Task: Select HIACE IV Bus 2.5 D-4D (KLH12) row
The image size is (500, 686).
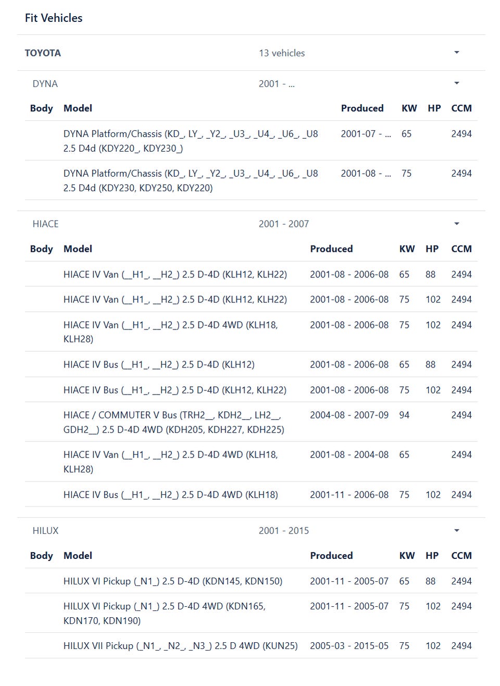Action: point(159,365)
